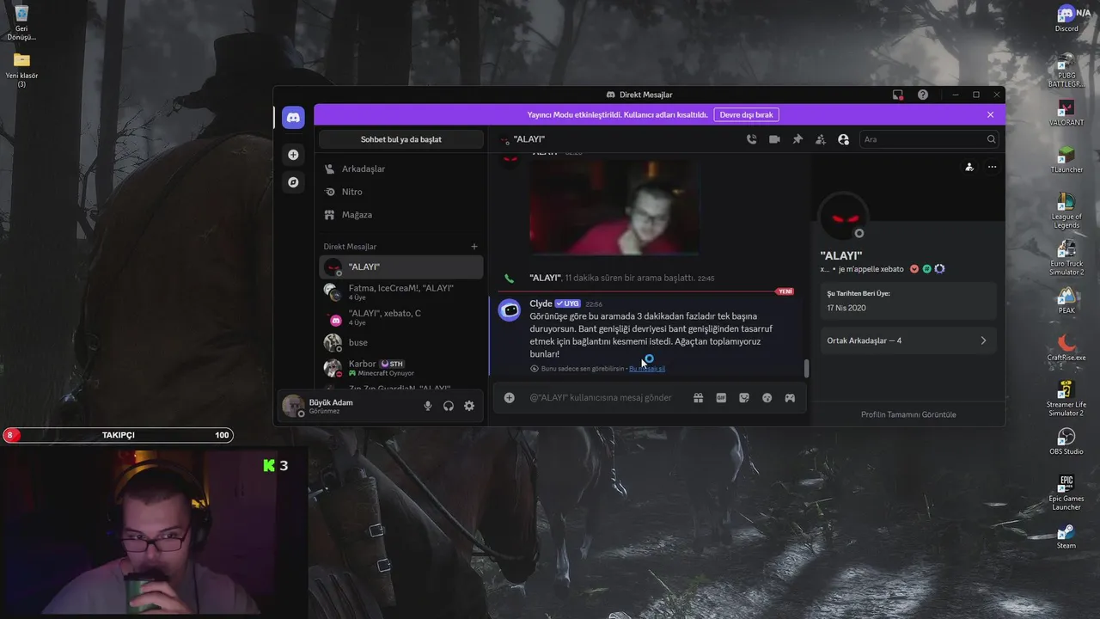
Task: Click the Ara search field
Action: pos(929,139)
